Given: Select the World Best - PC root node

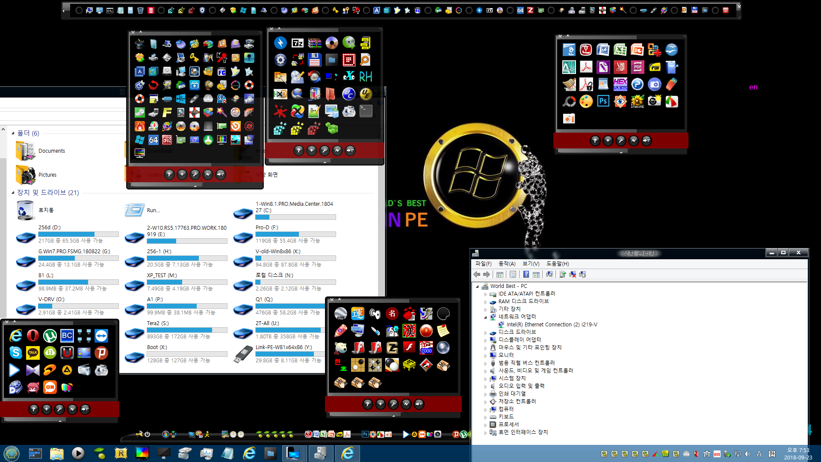Looking at the screenshot, I should tap(508, 286).
